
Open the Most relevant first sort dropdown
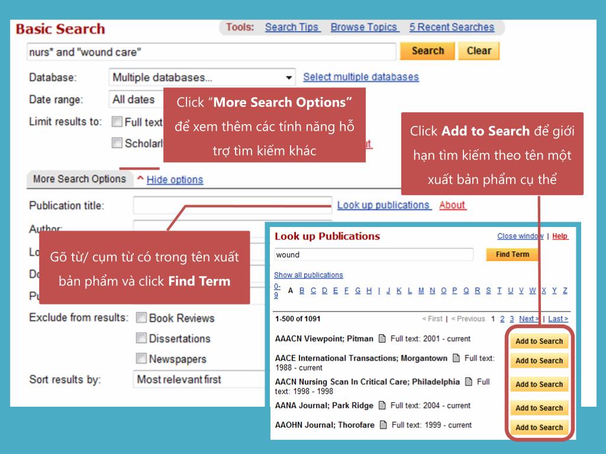coord(199,380)
